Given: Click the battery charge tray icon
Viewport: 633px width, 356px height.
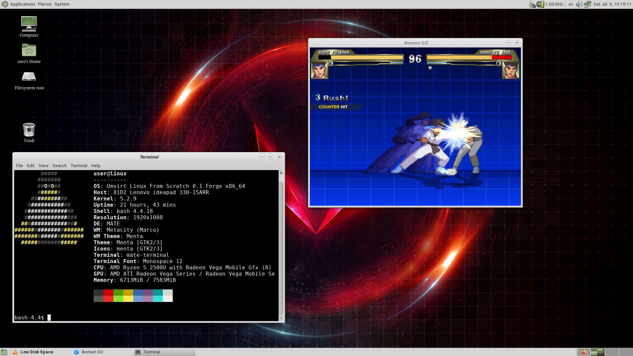Looking at the screenshot, I should tap(532, 4).
